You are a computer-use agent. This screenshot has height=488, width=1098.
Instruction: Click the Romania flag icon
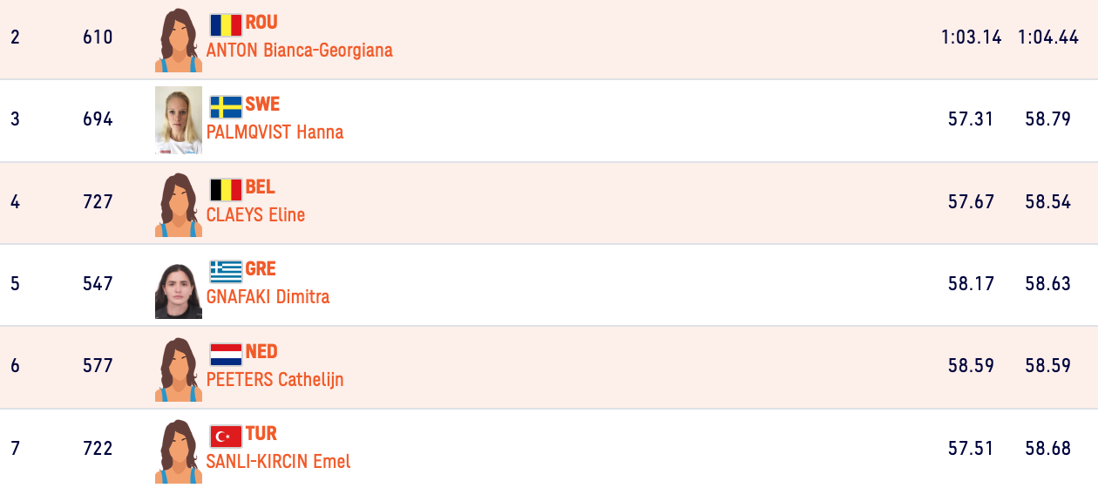(x=226, y=24)
